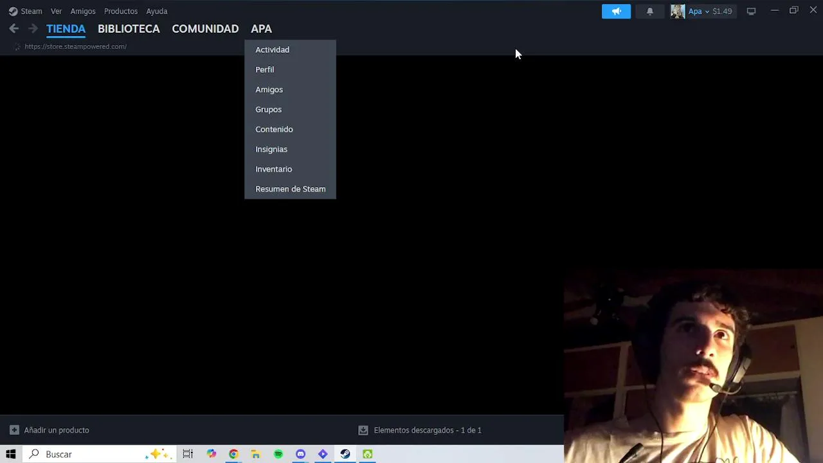The height and width of the screenshot is (463, 823).
Task: Go forward with the right arrow
Action: (33, 28)
